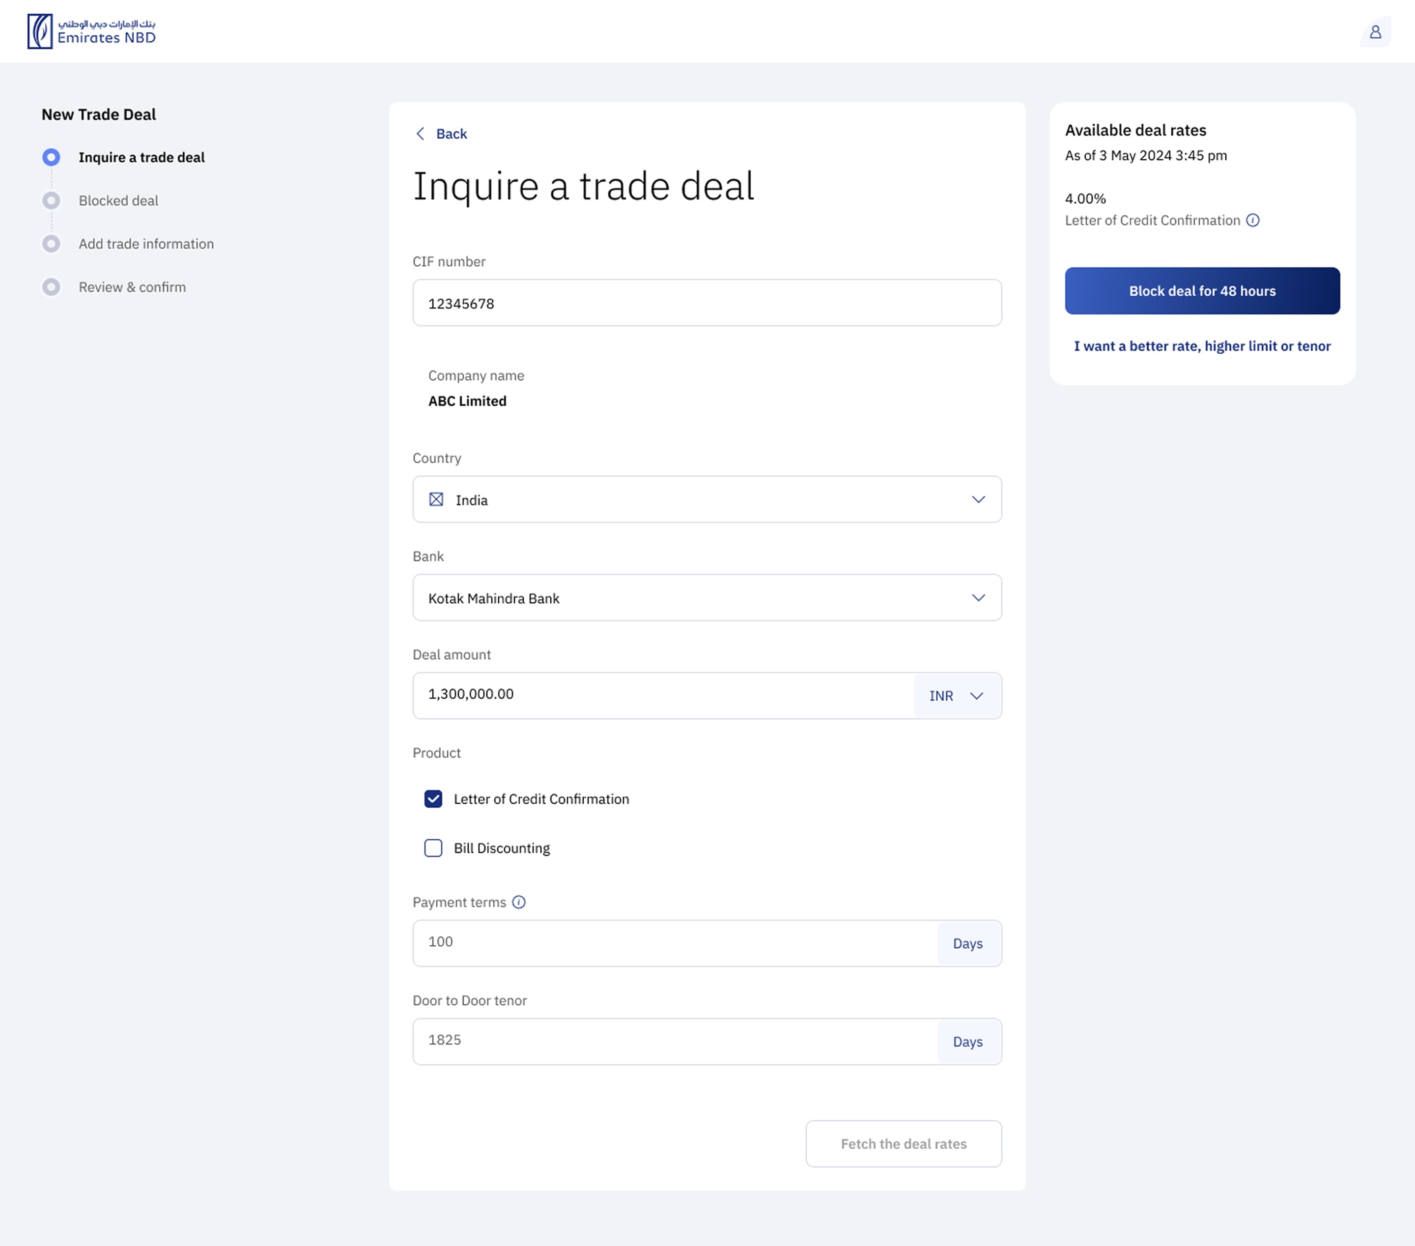Click info icon beside Letter of Credit Confirmation rate
This screenshot has height=1246, width=1415.
[1252, 220]
